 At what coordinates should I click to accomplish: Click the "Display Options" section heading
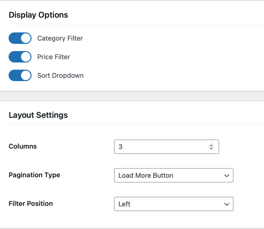[x=38, y=15]
